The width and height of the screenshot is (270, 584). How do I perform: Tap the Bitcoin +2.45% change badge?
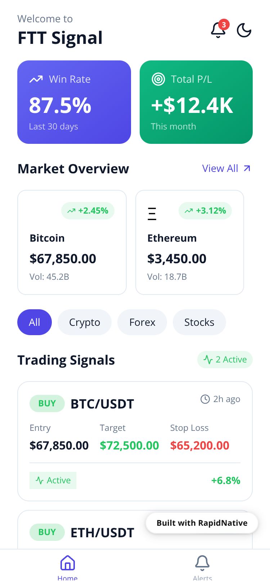pos(88,211)
